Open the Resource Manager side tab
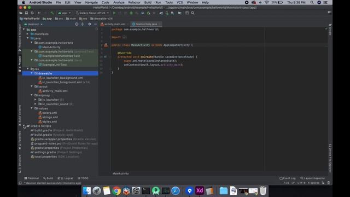This screenshot has width=350, height=197. pyautogui.click(x=20, y=37)
